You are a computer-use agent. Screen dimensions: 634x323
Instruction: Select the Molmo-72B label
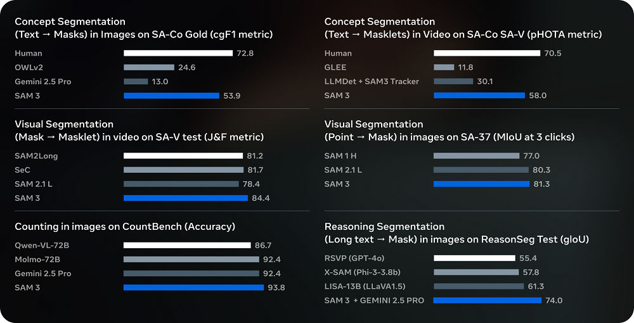(x=37, y=259)
